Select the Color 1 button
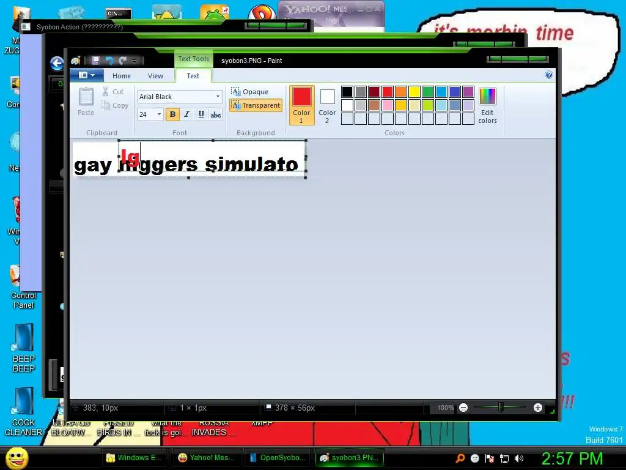 (x=301, y=105)
